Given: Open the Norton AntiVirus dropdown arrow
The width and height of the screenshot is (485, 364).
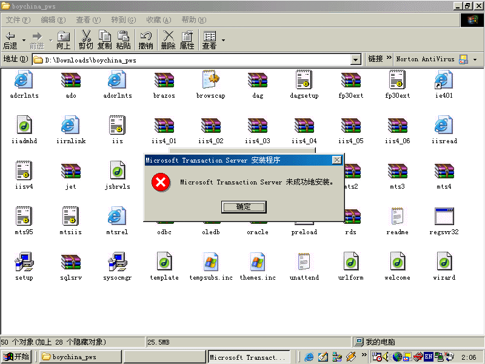Looking at the screenshot, I should [475, 59].
